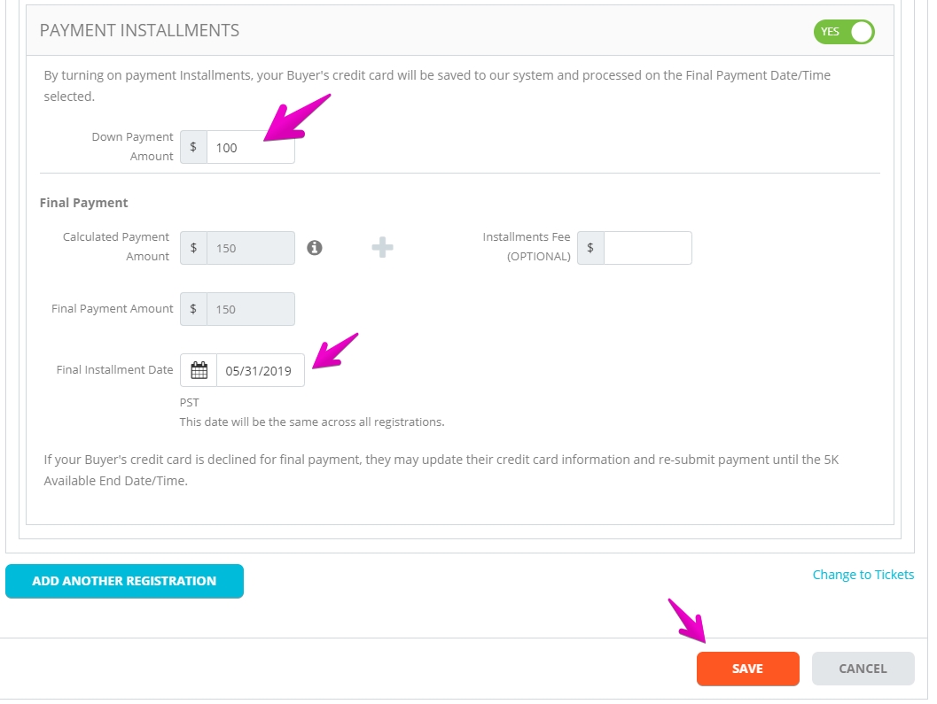Open the calendar icon for Final Installment Date
Viewport: 937px width, 704px height.
click(199, 370)
